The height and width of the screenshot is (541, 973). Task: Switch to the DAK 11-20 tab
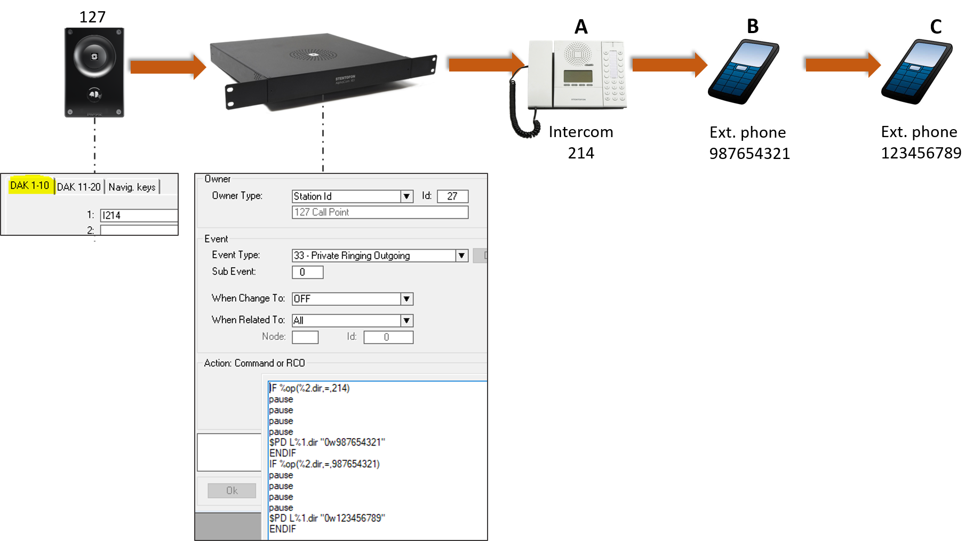point(79,187)
